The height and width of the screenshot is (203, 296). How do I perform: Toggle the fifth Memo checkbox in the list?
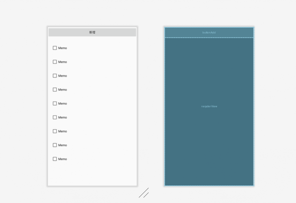55,103
